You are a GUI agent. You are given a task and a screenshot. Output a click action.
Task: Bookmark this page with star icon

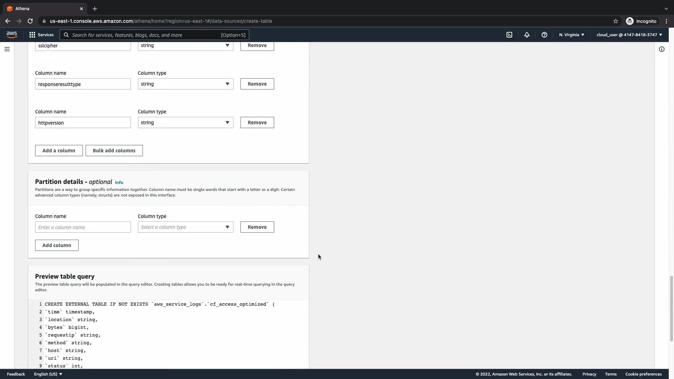coord(616,21)
